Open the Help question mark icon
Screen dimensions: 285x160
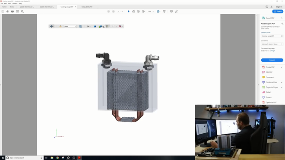pyautogui.click(x=266, y=7)
